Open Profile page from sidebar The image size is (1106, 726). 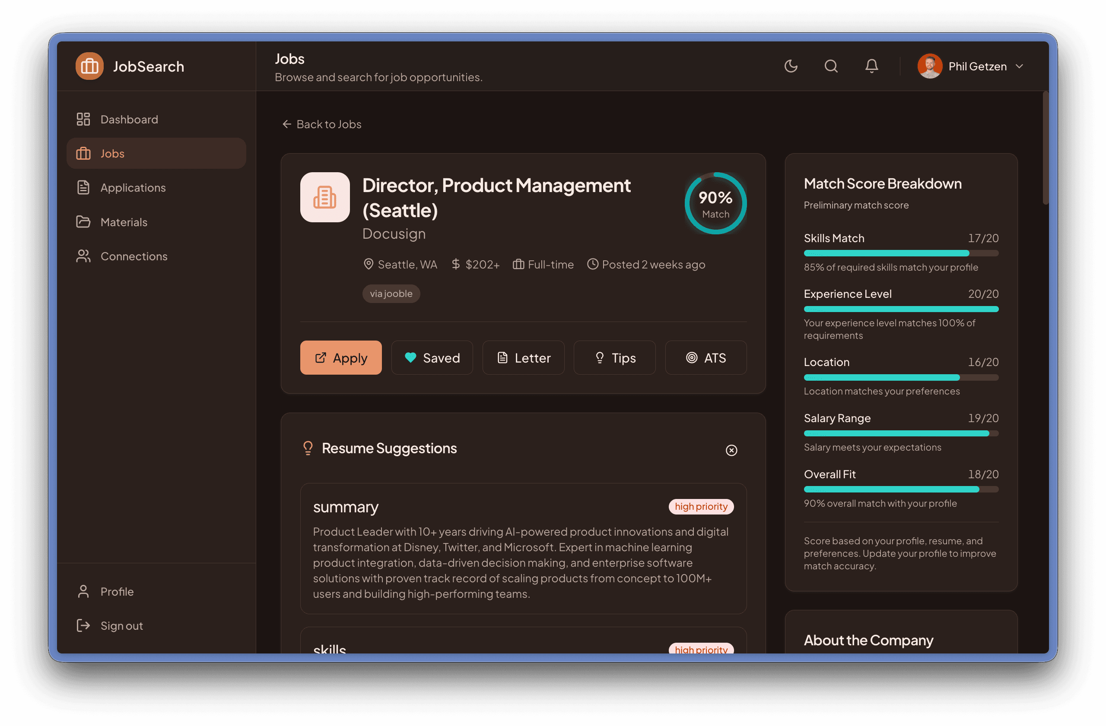click(x=117, y=591)
